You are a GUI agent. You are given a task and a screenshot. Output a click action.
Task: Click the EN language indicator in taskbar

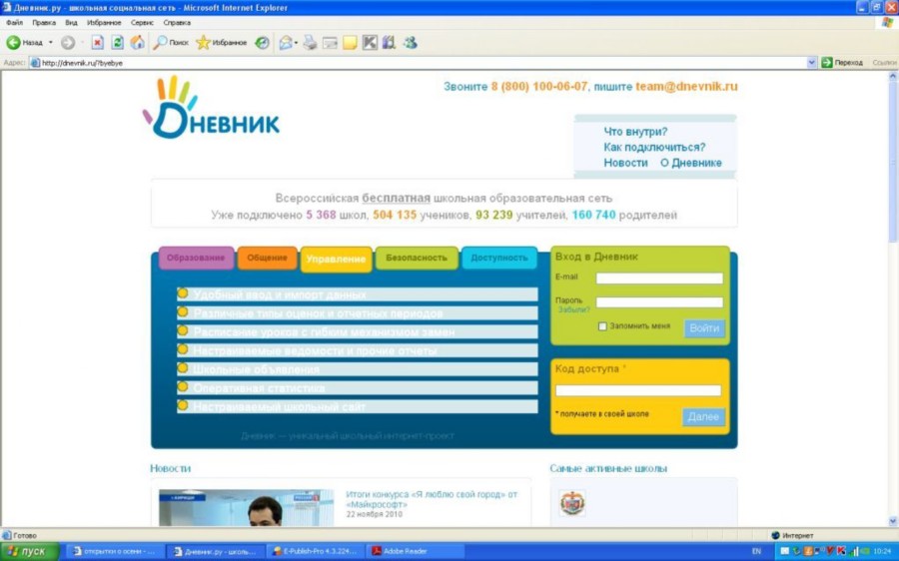coord(756,551)
